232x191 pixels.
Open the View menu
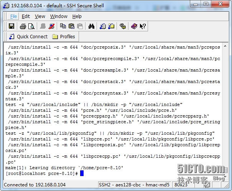(x=40, y=16)
